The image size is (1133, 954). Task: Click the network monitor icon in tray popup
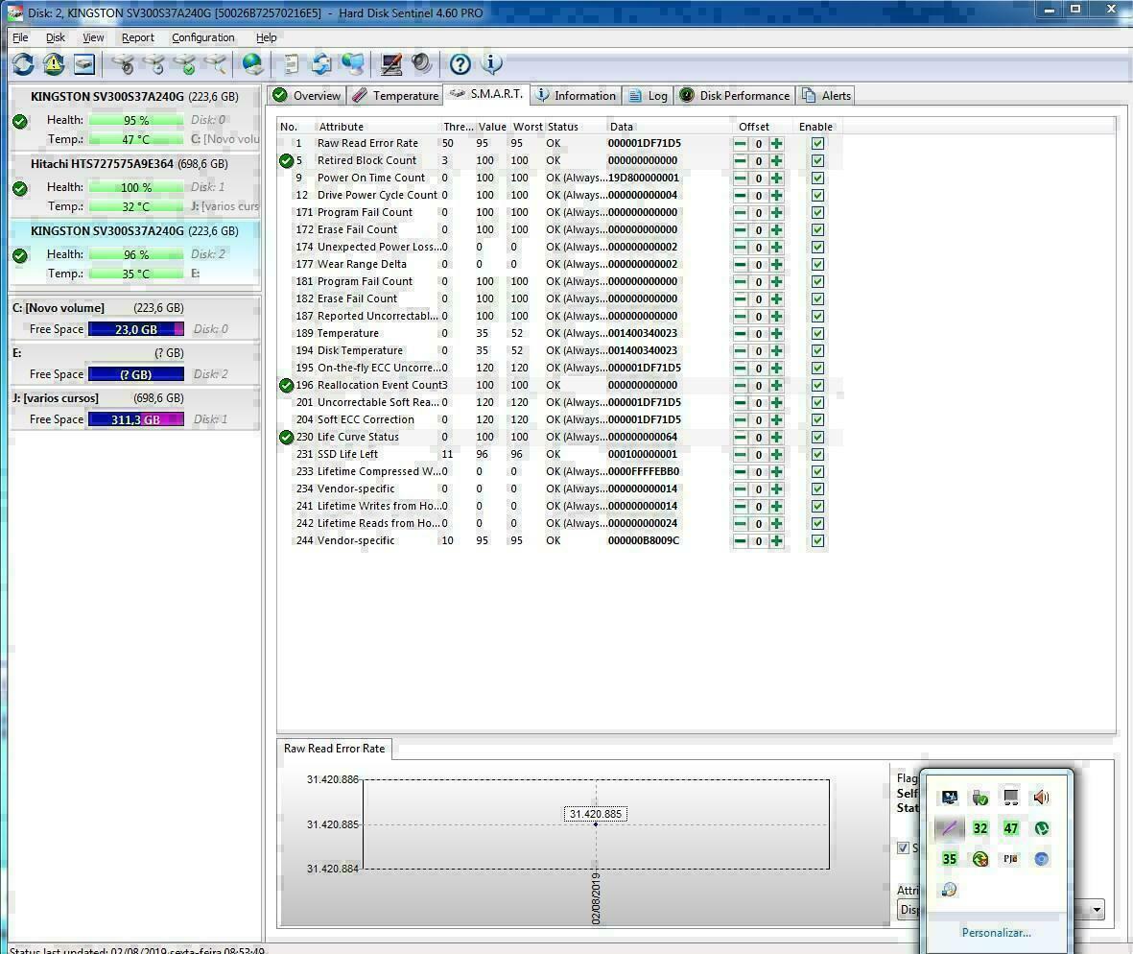(950, 798)
